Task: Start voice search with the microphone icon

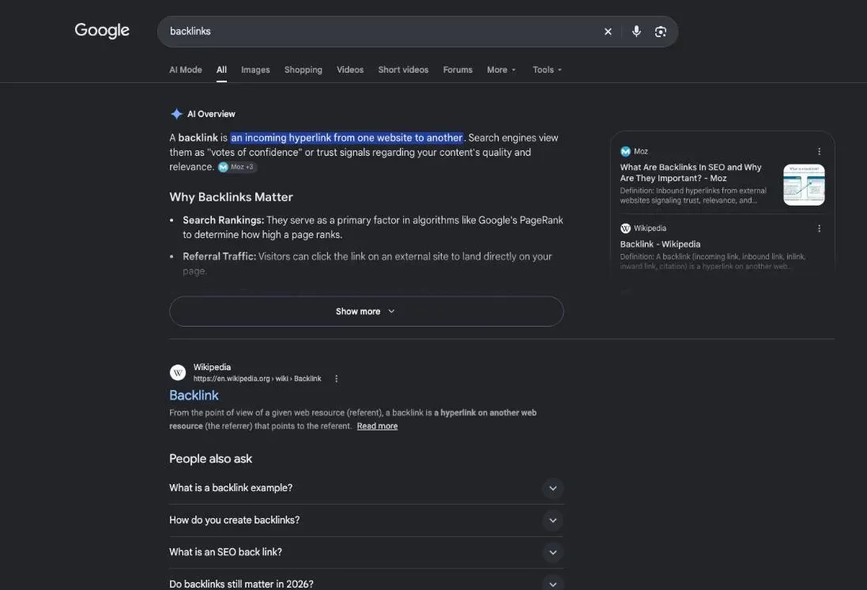Action: (636, 32)
